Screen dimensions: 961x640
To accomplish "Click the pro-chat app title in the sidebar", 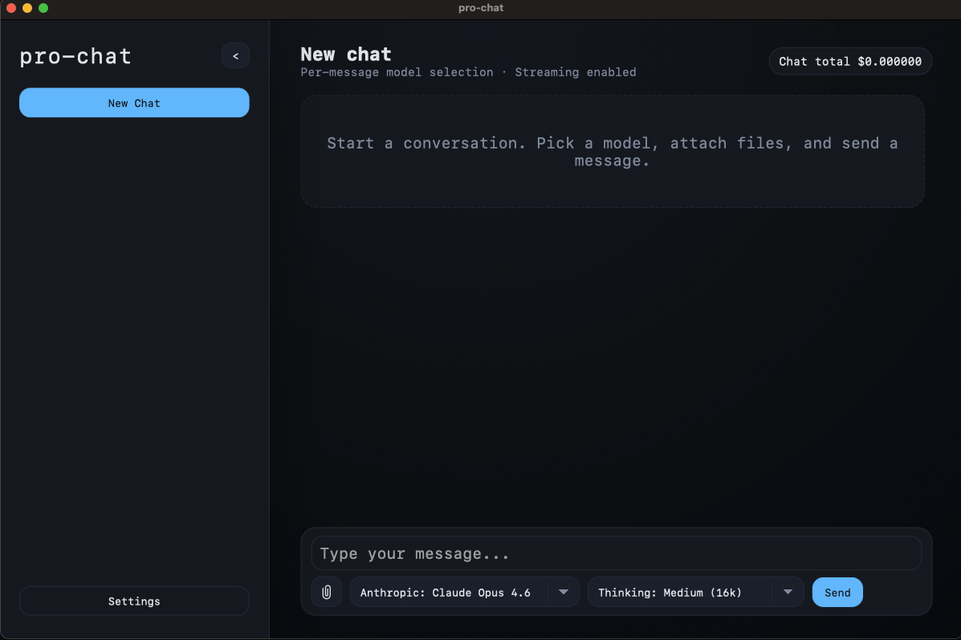I will tap(75, 56).
